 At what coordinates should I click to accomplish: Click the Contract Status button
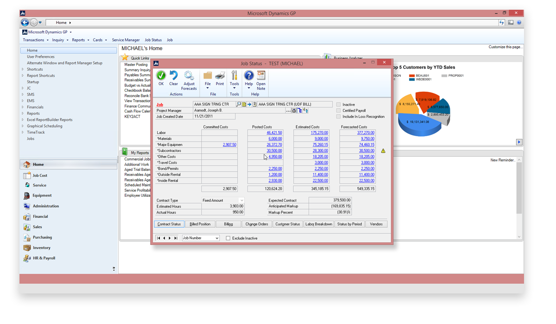[169, 224]
